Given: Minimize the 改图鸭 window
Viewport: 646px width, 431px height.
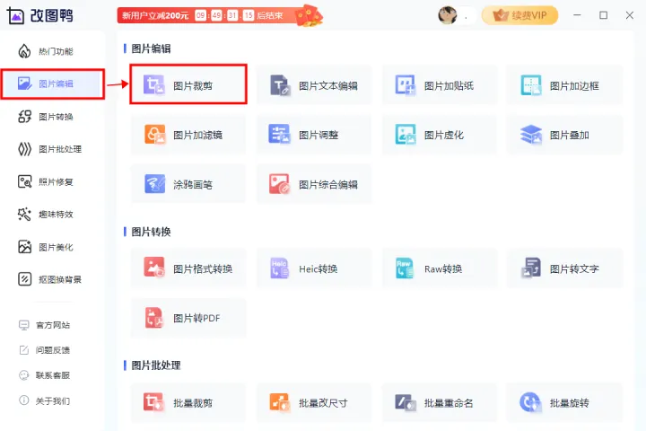Looking at the screenshot, I should (x=577, y=15).
